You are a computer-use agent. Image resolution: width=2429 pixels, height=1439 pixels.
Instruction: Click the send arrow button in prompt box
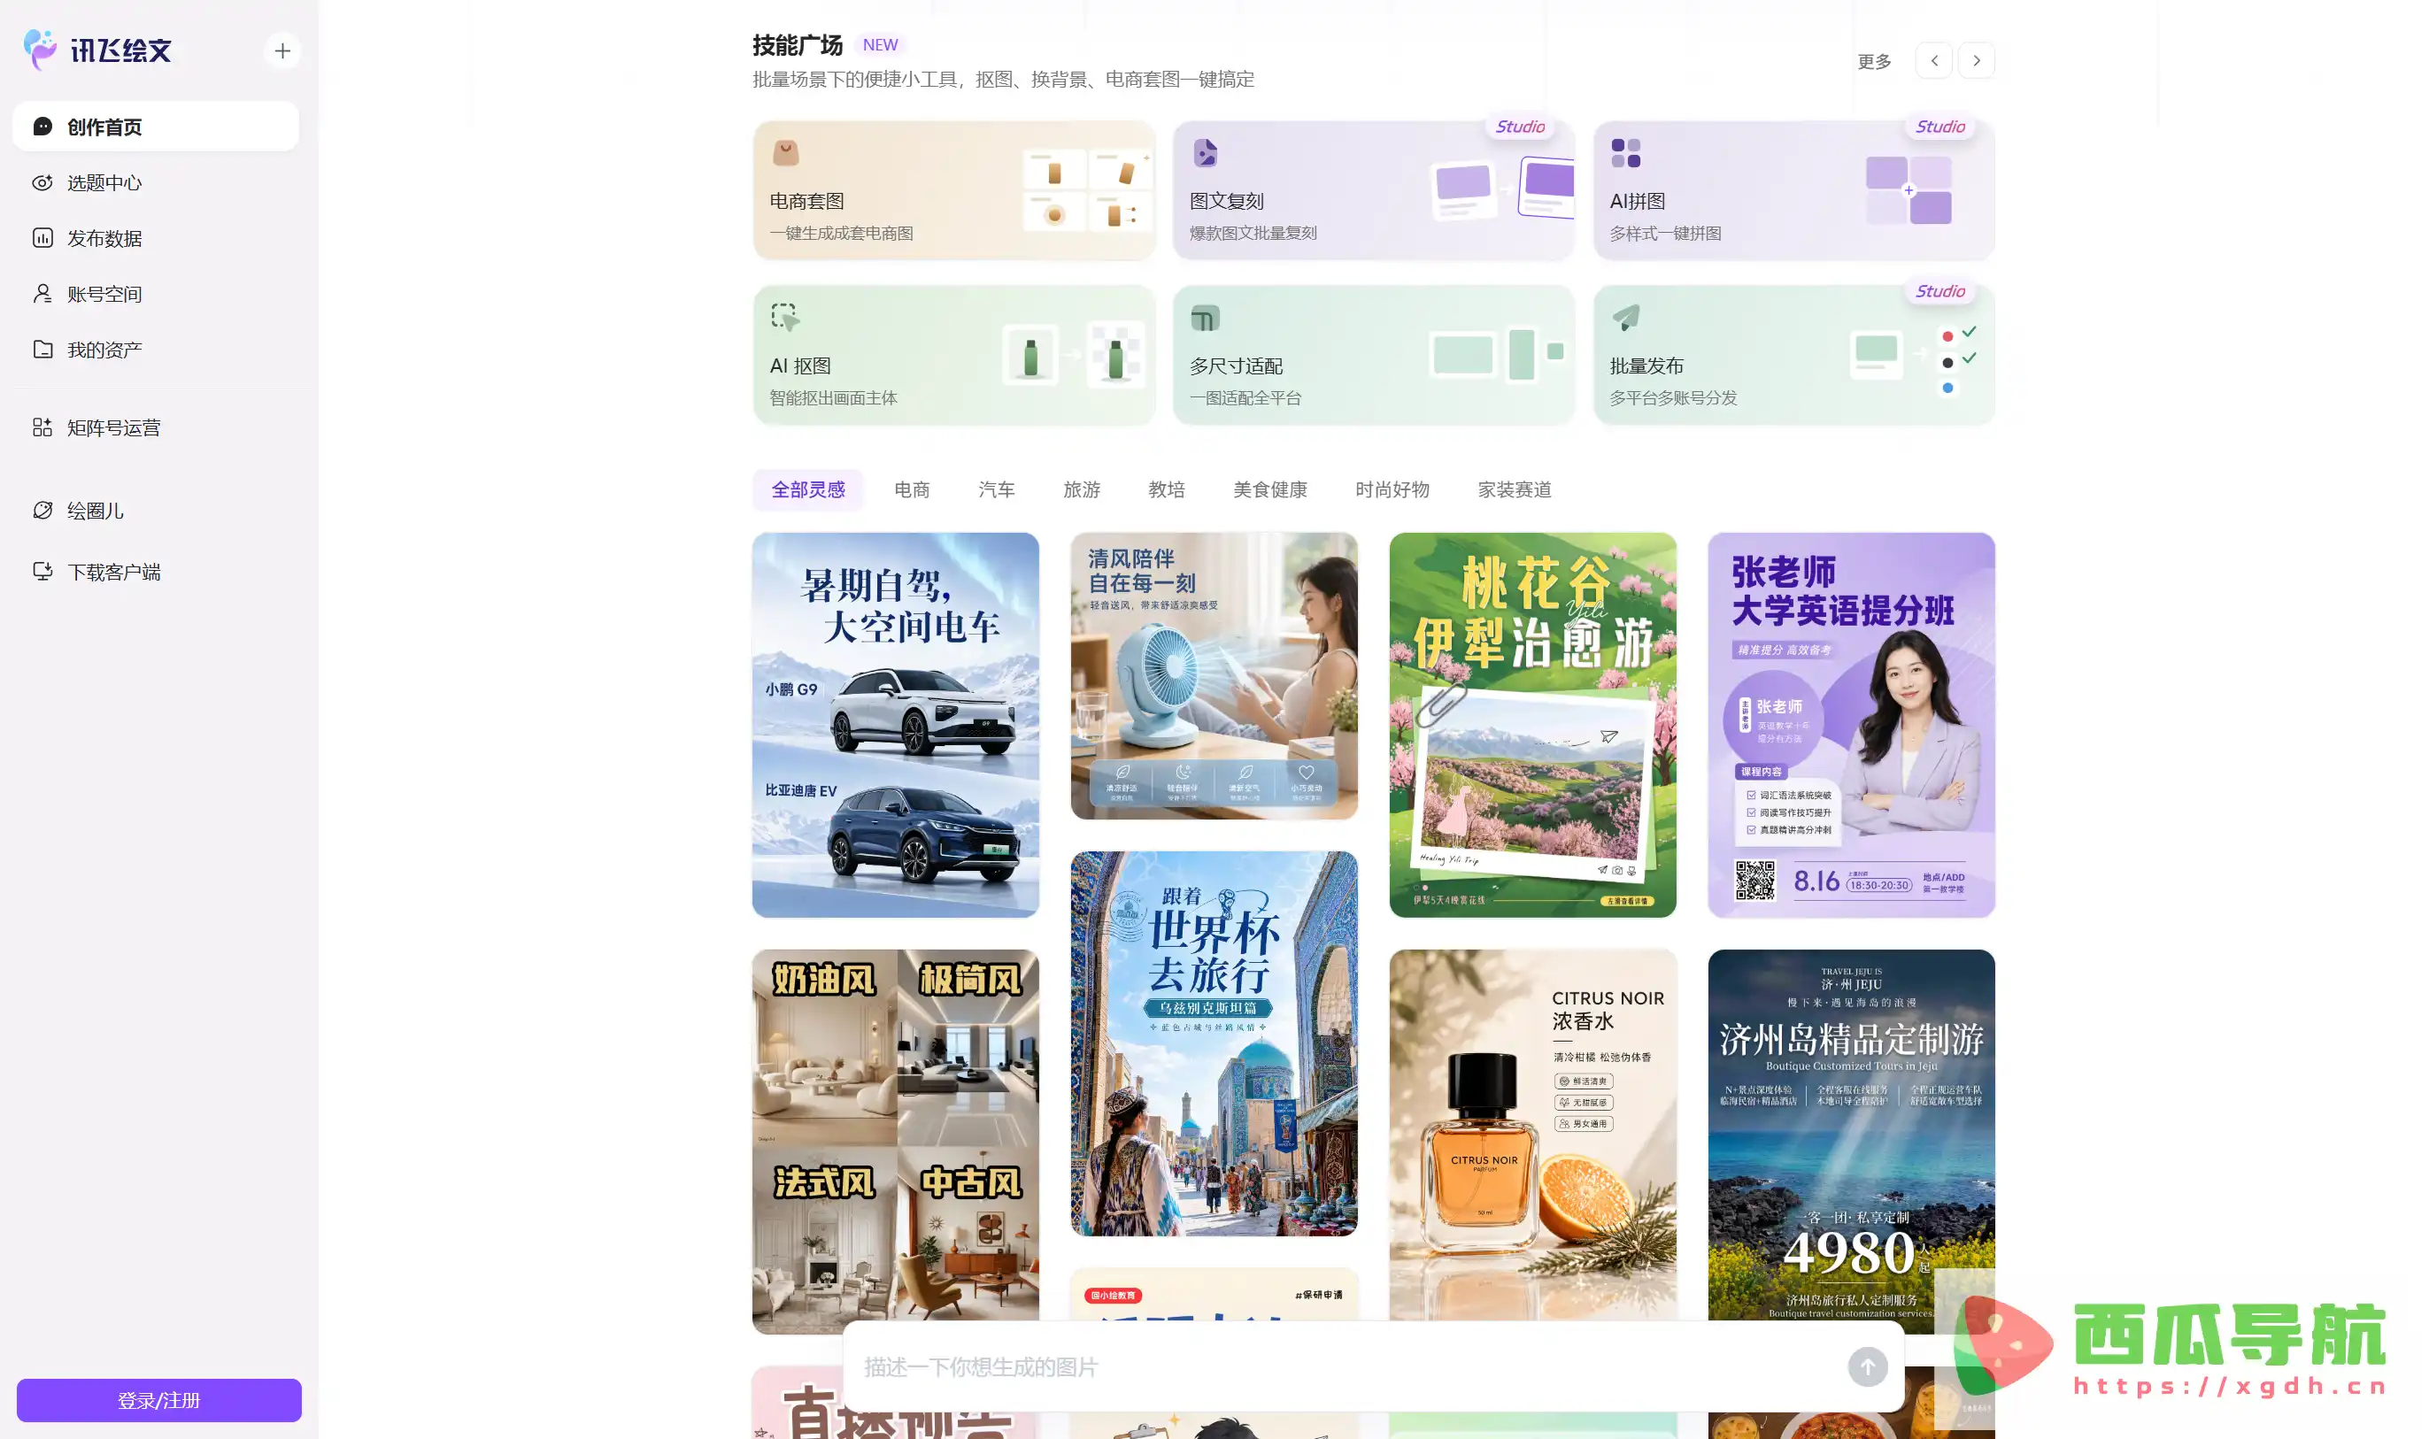point(1867,1366)
